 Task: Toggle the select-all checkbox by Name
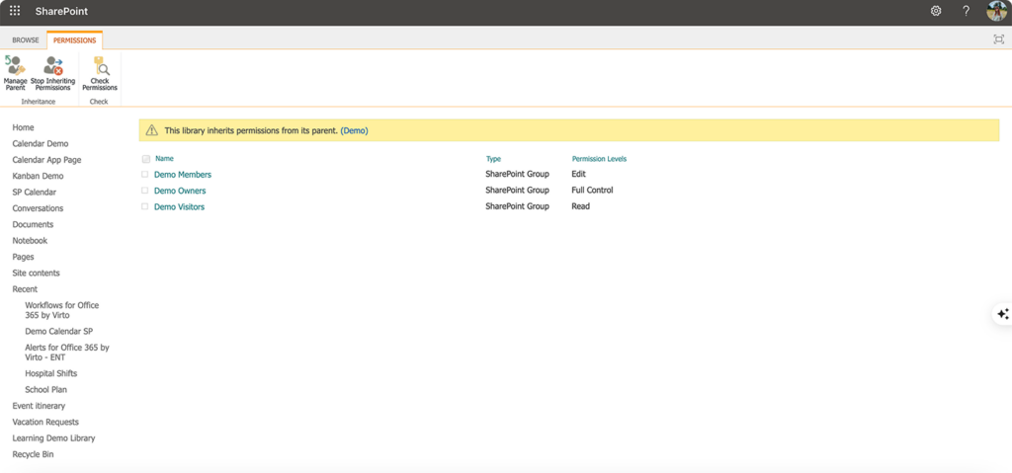146,159
